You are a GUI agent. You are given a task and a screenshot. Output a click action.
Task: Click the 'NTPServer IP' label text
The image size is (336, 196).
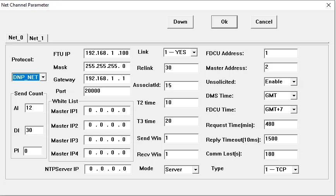coord(62,169)
